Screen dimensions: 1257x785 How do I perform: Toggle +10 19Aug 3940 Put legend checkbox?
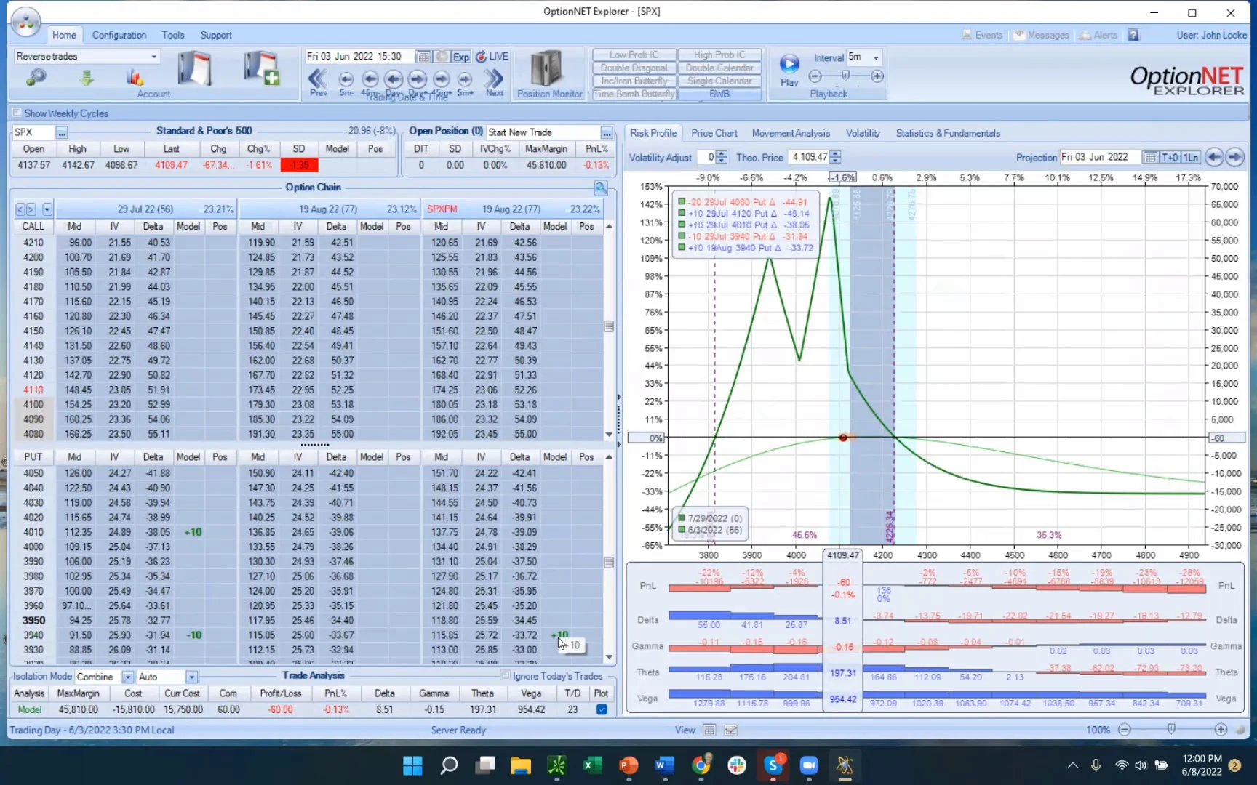coord(682,248)
